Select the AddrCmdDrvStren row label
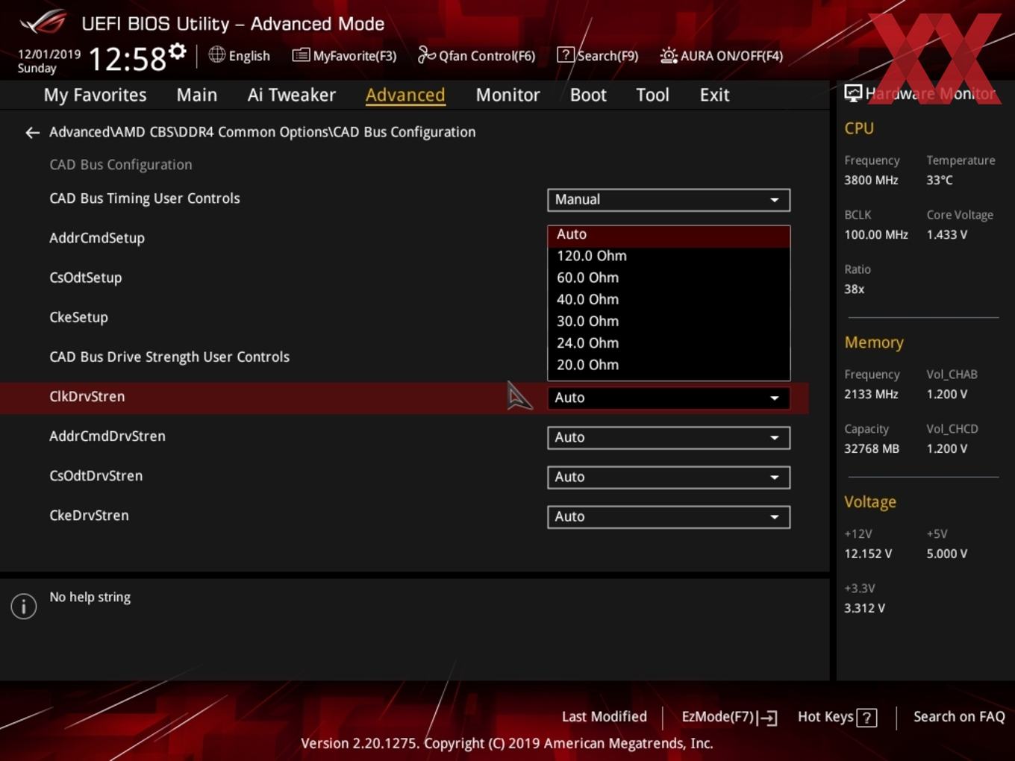 point(107,436)
